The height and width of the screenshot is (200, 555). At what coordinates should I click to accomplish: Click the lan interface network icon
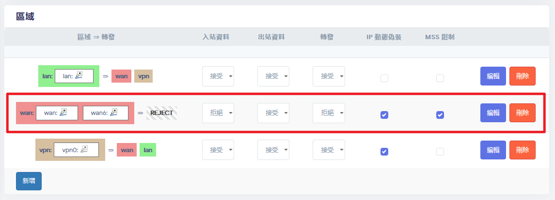pos(79,75)
